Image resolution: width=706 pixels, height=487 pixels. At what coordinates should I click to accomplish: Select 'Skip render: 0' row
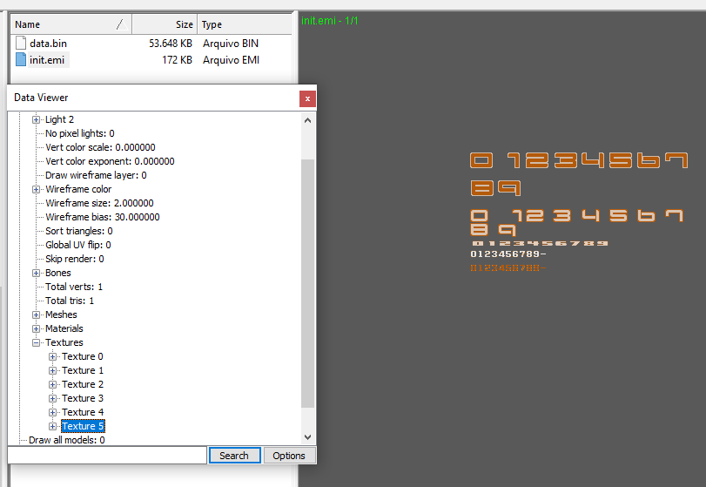point(75,259)
